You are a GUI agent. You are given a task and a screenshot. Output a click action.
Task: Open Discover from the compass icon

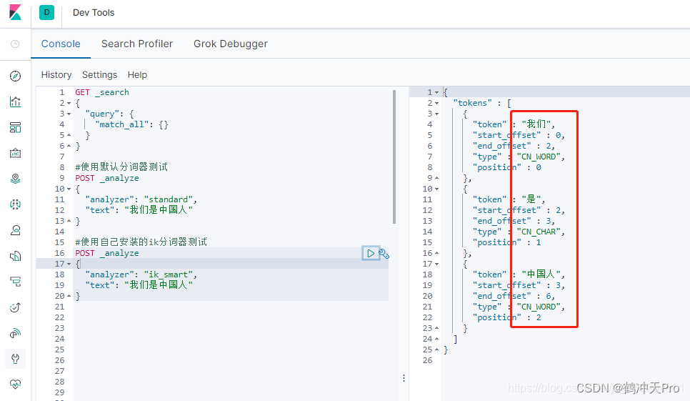pyautogui.click(x=16, y=76)
